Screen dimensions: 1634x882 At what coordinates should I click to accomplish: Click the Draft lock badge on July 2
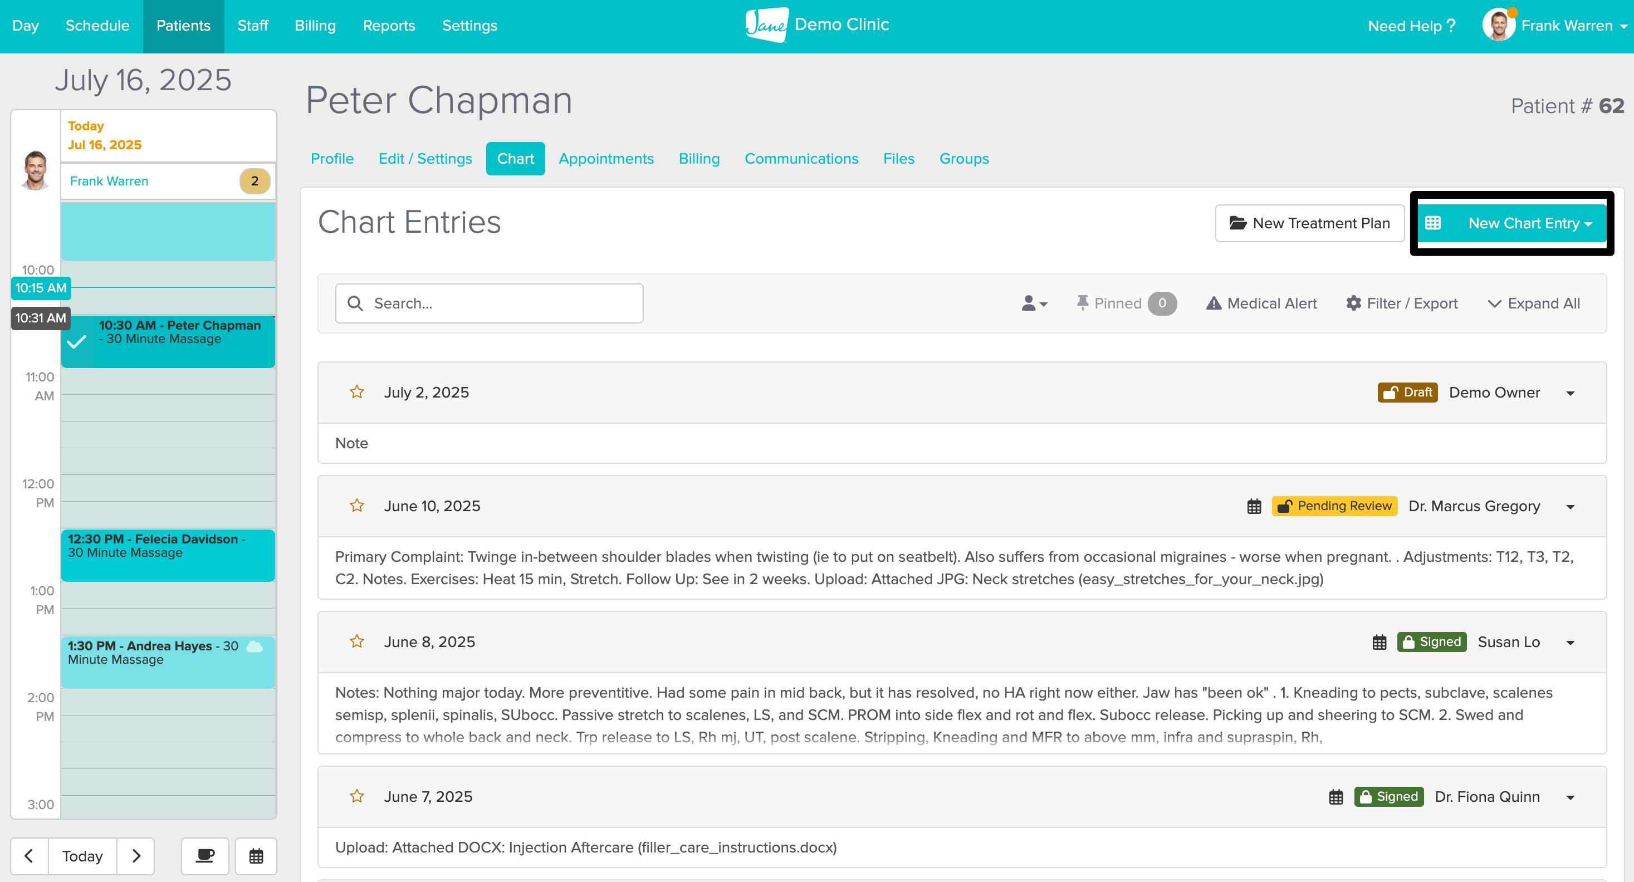(x=1407, y=393)
